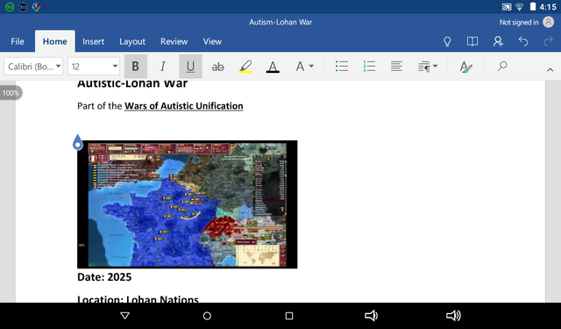561x329 pixels.
Task: Toggle Underline formatting
Action: (x=190, y=66)
